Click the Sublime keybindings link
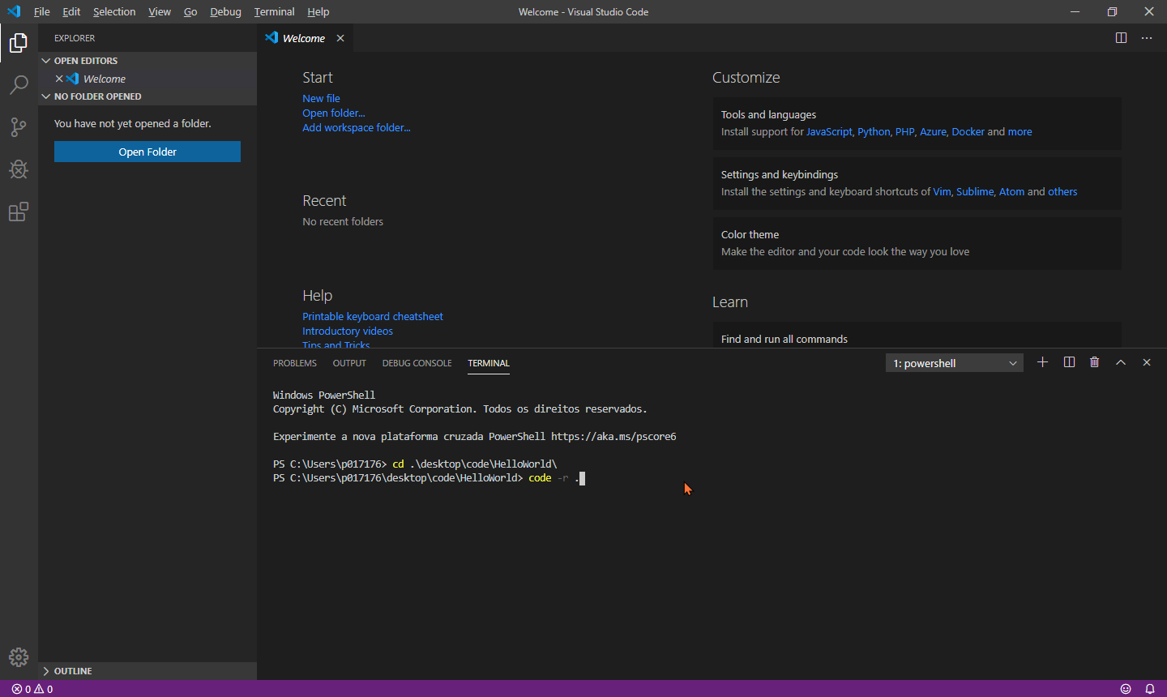 click(x=975, y=191)
